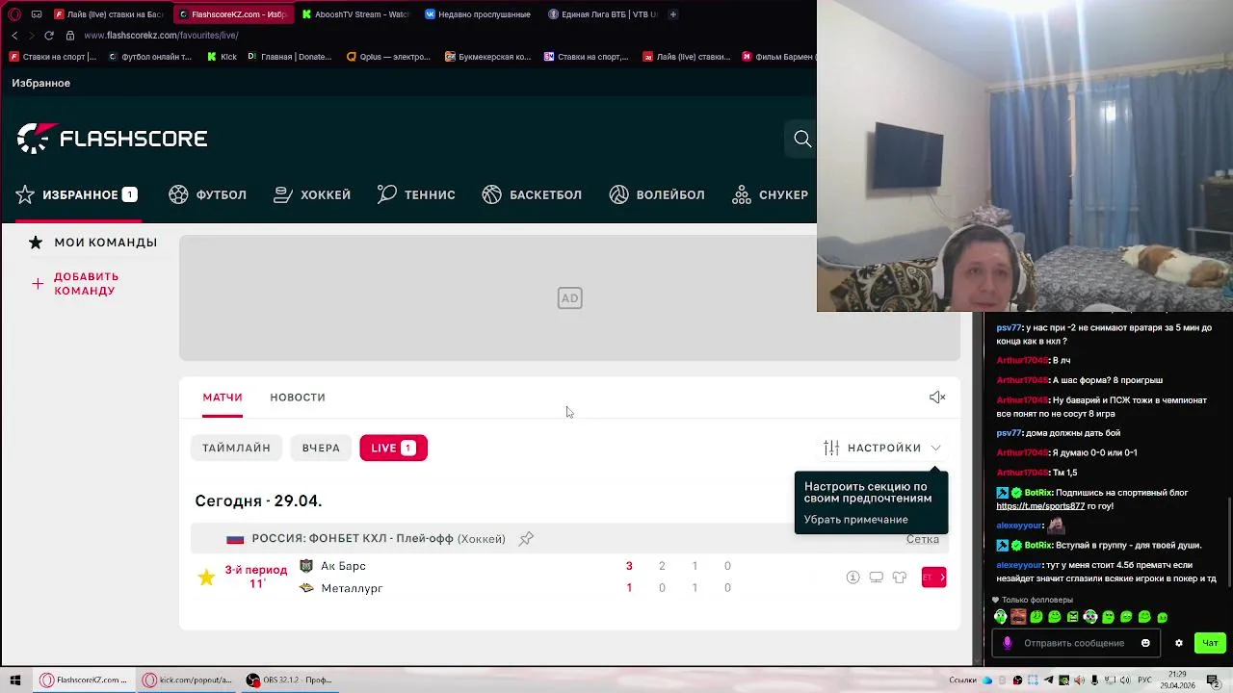Go to the Баскетбол section
Screen dimensions: 1233x693
(x=532, y=194)
